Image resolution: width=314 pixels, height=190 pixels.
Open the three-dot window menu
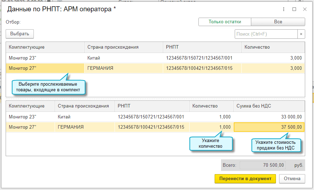pyautogui.click(x=284, y=9)
